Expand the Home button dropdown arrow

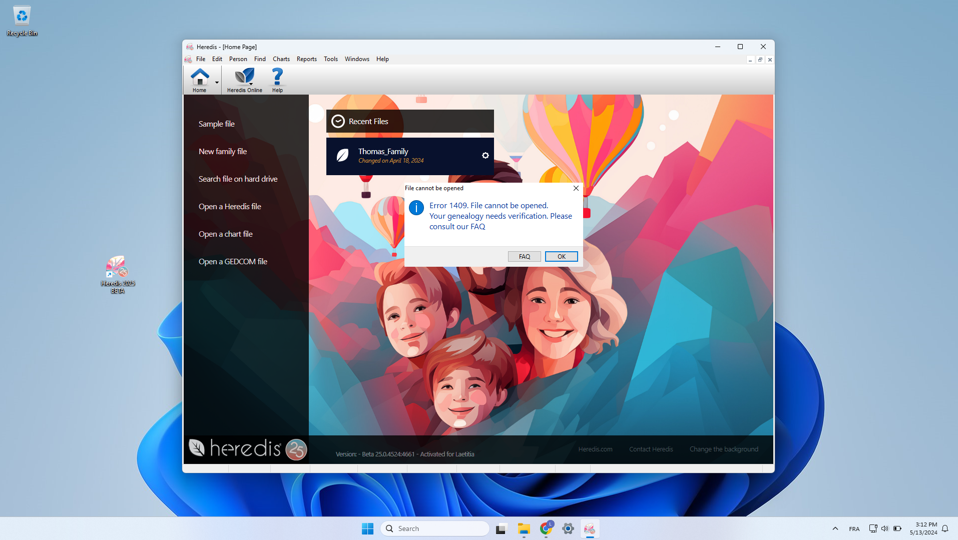(x=217, y=83)
